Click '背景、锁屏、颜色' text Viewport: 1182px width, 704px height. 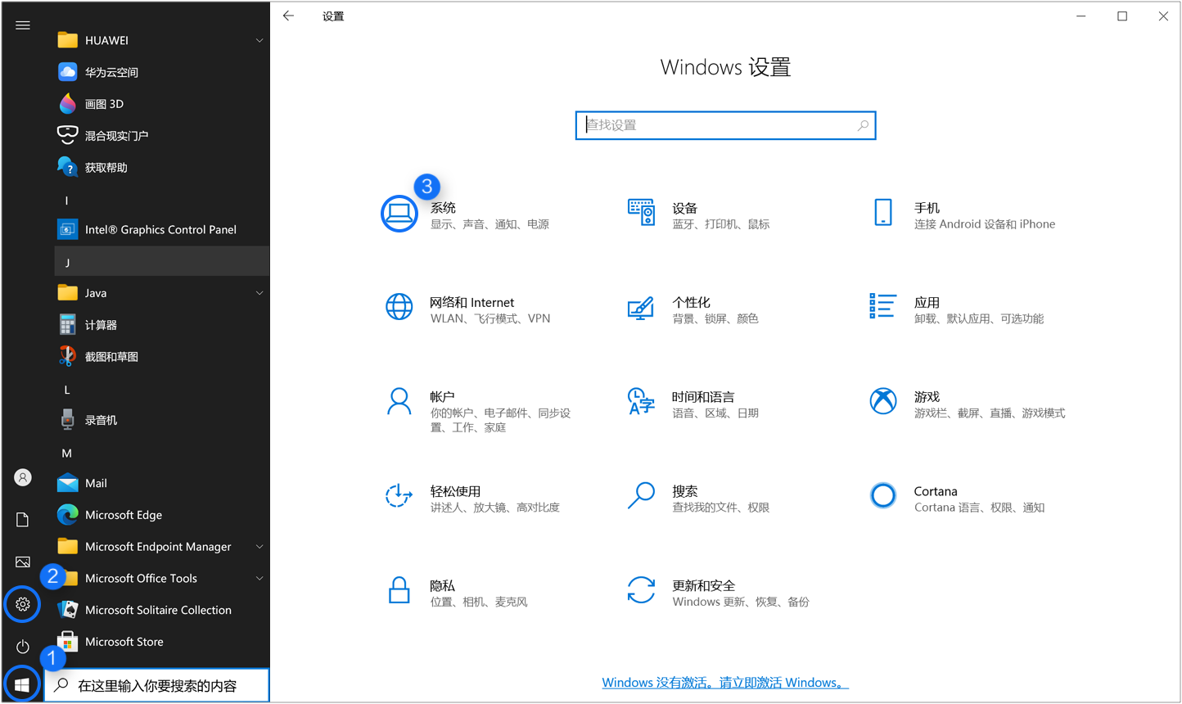tap(715, 318)
